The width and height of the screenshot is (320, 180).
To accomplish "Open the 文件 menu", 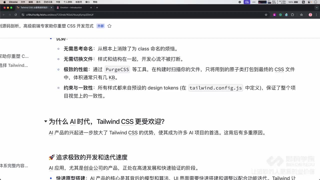I will coord(23,2).
